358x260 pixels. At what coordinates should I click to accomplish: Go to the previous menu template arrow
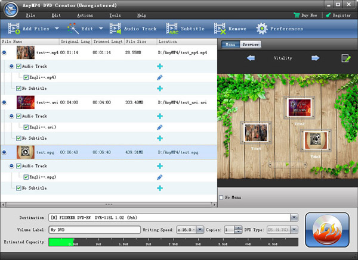pyautogui.click(x=251, y=58)
